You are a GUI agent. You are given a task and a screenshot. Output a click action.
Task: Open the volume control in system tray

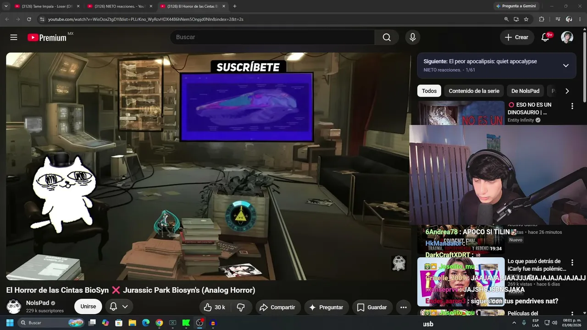point(554,323)
